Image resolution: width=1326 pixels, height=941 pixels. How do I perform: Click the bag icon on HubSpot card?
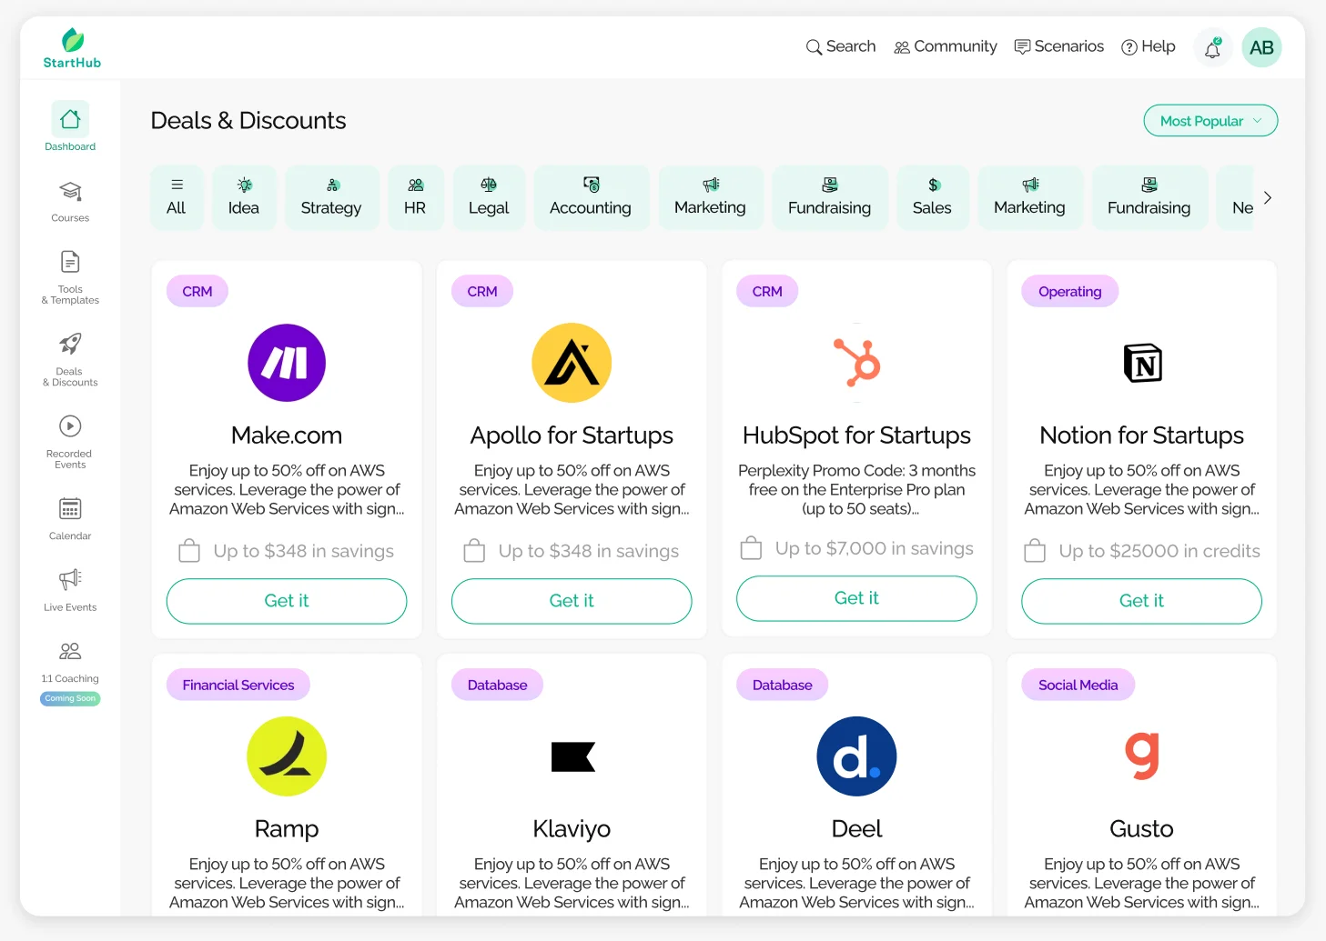[751, 547]
